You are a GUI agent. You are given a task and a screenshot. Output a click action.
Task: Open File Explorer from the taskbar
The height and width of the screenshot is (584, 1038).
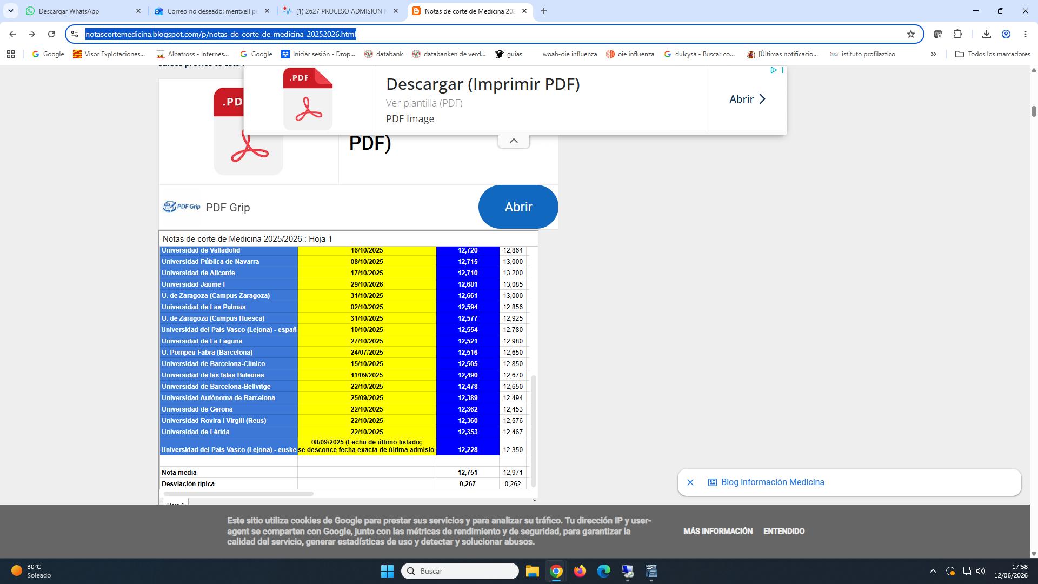(533, 571)
